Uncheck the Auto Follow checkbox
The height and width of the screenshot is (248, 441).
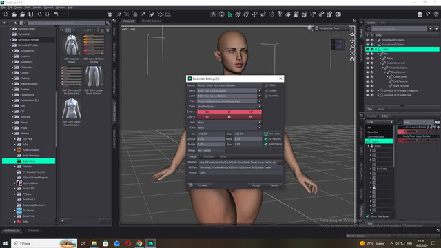tap(266, 144)
